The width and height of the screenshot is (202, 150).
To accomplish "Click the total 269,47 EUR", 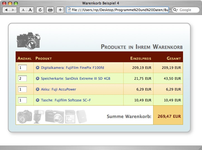I will (x=169, y=116).
